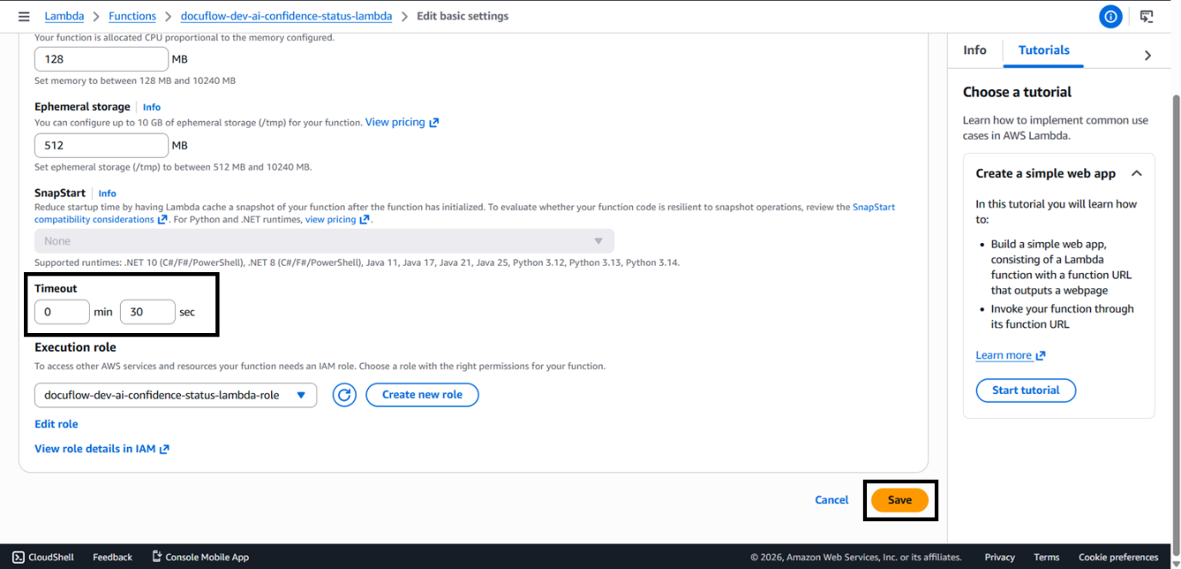Image resolution: width=1181 pixels, height=569 pixels.
Task: Click the memory MB input field
Action: pos(101,59)
